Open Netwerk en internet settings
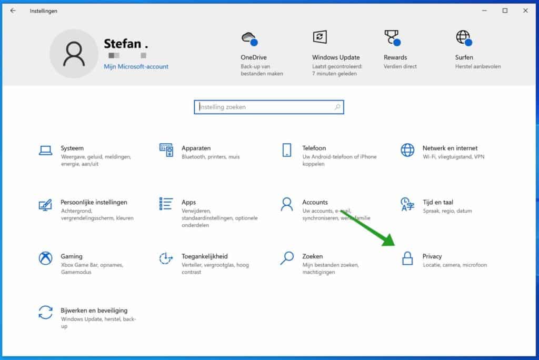The image size is (539, 360). pos(450,148)
